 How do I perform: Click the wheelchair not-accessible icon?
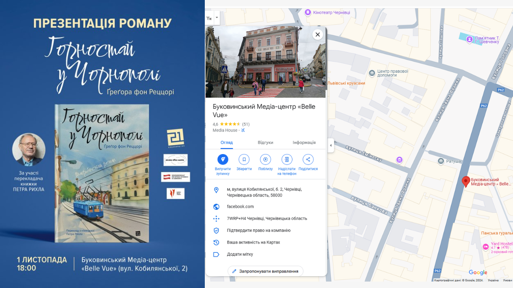(243, 130)
